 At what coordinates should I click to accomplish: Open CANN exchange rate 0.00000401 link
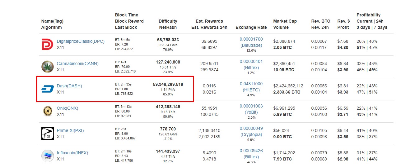(x=251, y=61)
